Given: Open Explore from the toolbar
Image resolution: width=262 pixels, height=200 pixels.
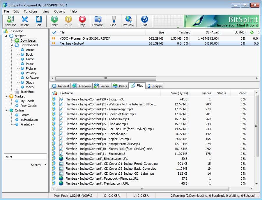Looking at the screenshot, I should (98, 20).
